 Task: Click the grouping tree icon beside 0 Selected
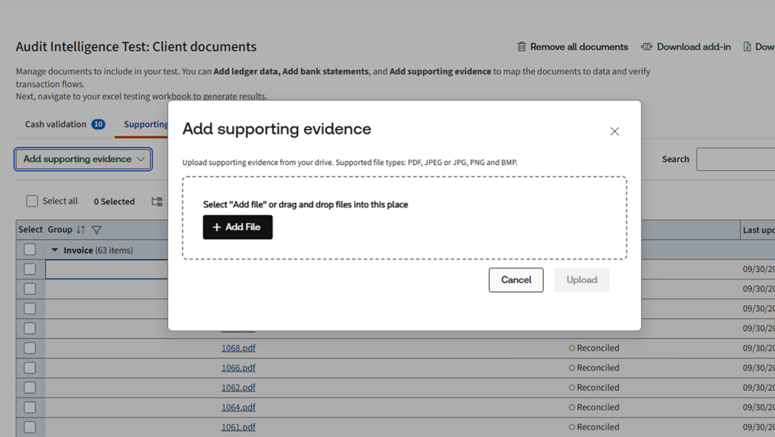pyautogui.click(x=157, y=202)
